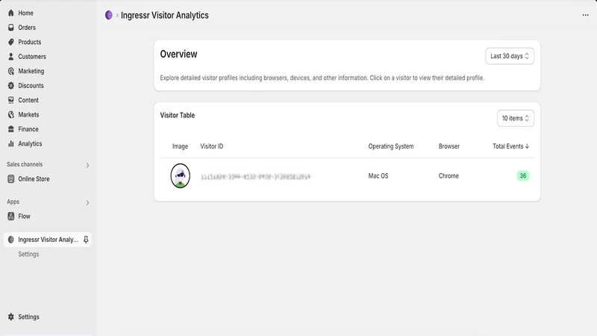Click the Customers person icon
The width and height of the screenshot is (597, 336).
11,57
